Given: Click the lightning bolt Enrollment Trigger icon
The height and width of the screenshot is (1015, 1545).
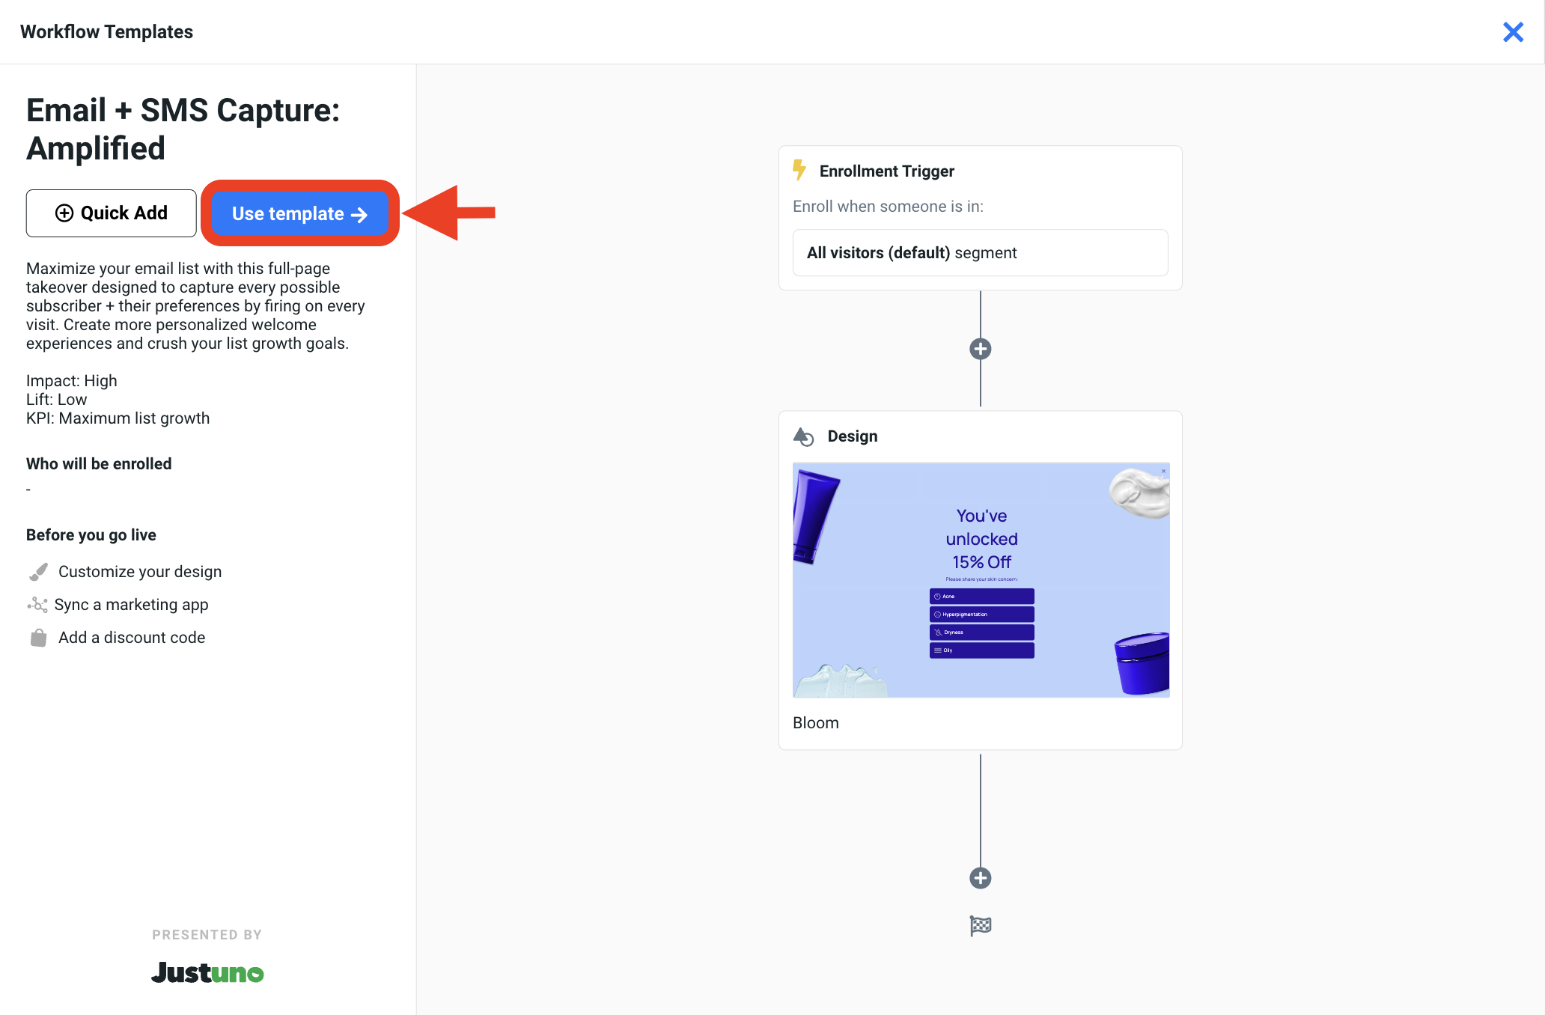Looking at the screenshot, I should click(799, 171).
